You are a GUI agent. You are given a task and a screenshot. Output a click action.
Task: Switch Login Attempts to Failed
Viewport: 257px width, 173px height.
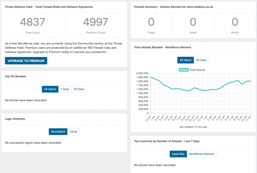tap(74, 132)
